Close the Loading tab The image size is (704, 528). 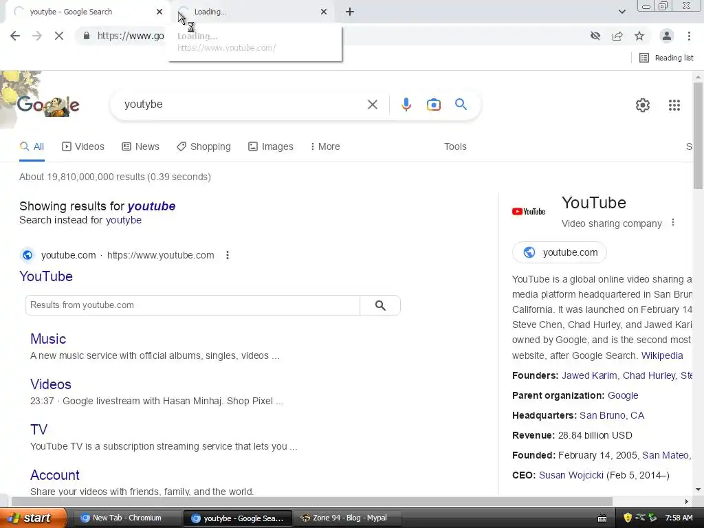tap(324, 12)
